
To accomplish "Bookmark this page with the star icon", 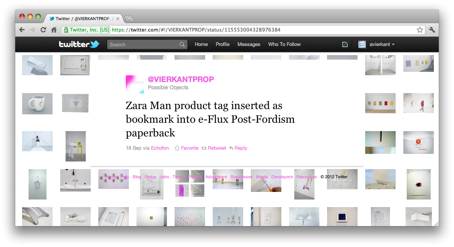I will (420, 30).
